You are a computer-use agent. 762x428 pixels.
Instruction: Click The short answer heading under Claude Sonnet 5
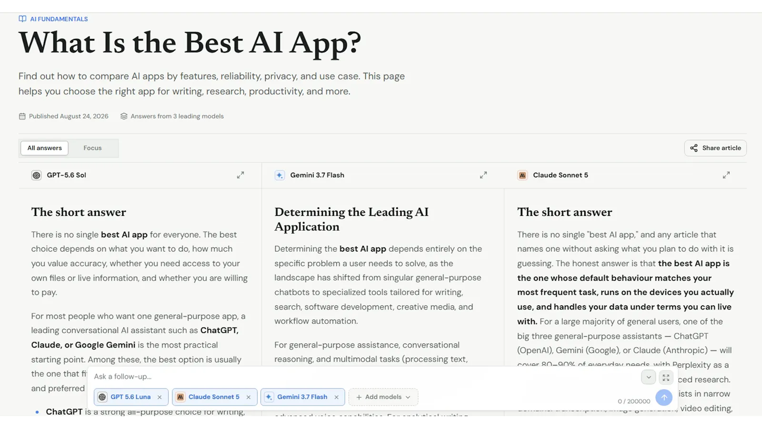(565, 212)
